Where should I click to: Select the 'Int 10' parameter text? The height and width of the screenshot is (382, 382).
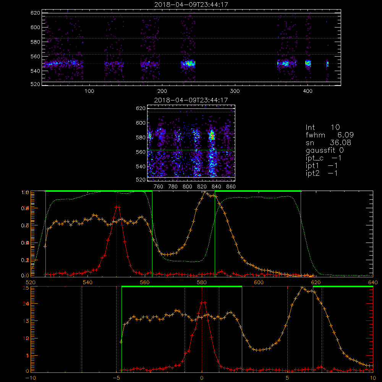pyautogui.click(x=322, y=127)
